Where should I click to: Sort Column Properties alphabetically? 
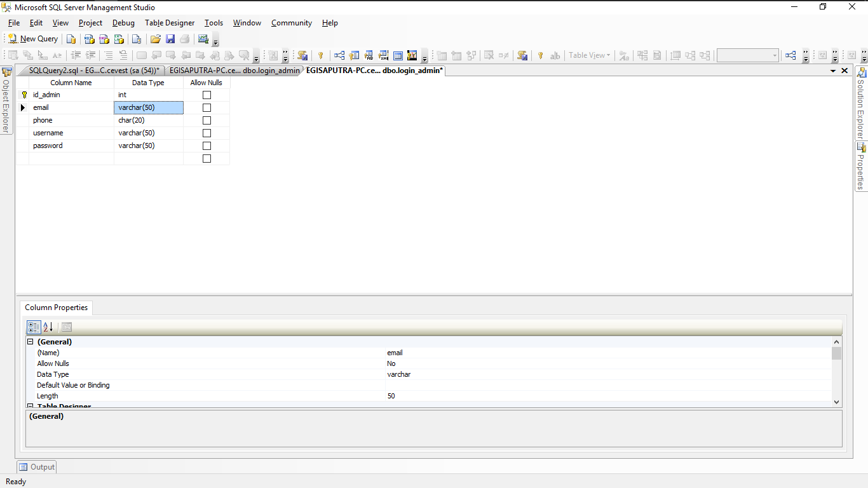pos(48,327)
